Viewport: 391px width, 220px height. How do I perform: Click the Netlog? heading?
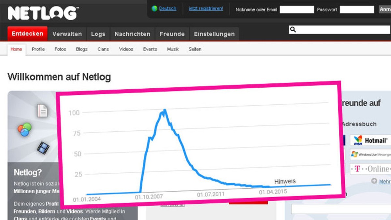[28, 172]
